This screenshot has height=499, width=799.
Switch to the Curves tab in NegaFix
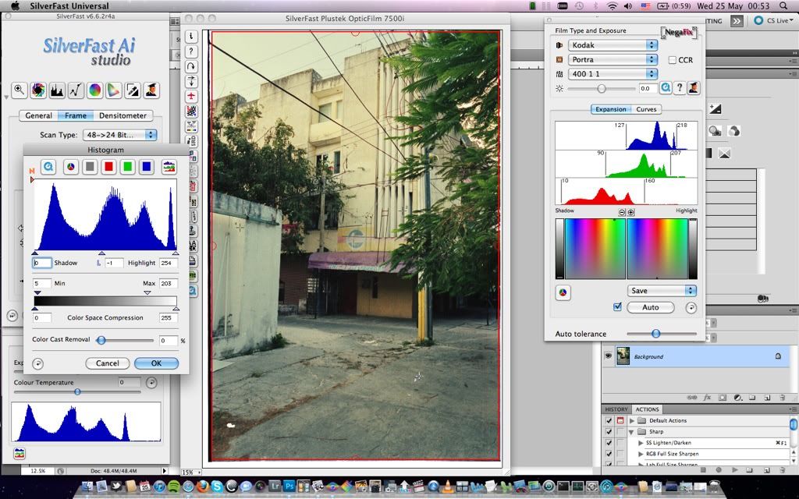(646, 109)
